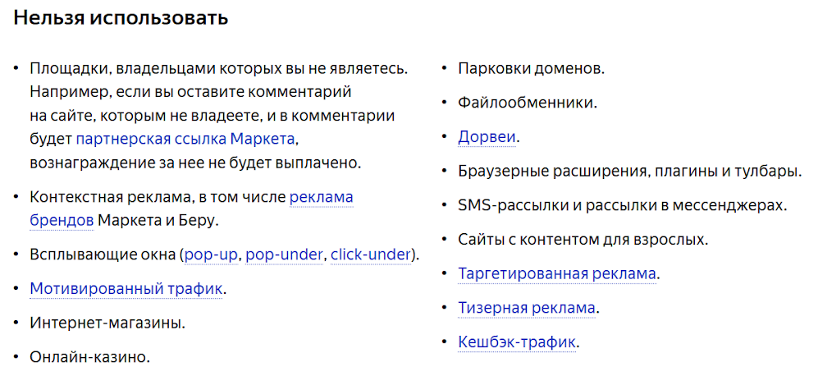
Task: Open the "партнерская ссылка Маркета" link
Action: (185, 139)
